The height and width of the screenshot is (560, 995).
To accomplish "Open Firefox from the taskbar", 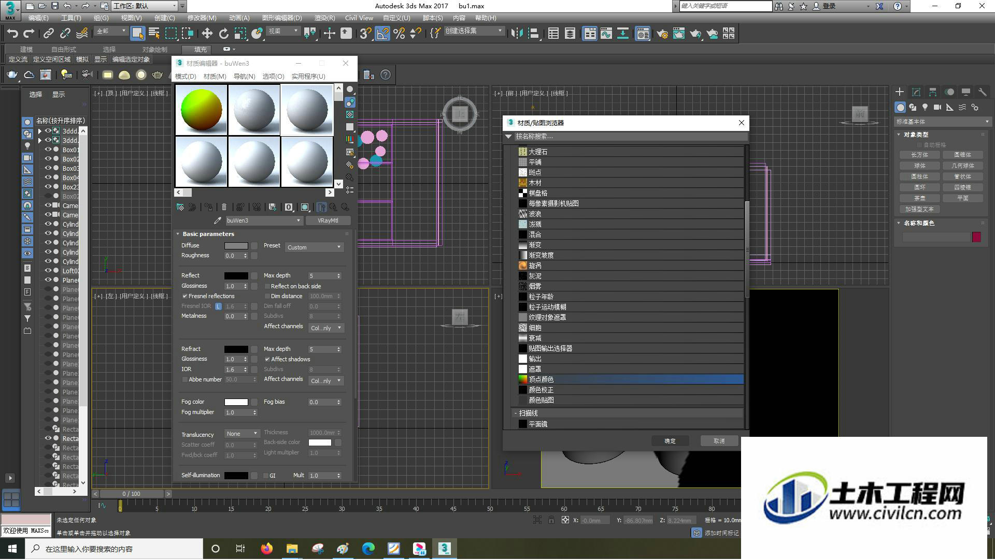I will pyautogui.click(x=267, y=549).
